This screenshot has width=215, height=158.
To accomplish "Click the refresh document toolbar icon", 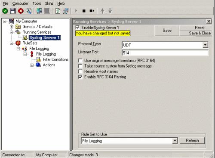I will pyautogui.click(x=58, y=11).
